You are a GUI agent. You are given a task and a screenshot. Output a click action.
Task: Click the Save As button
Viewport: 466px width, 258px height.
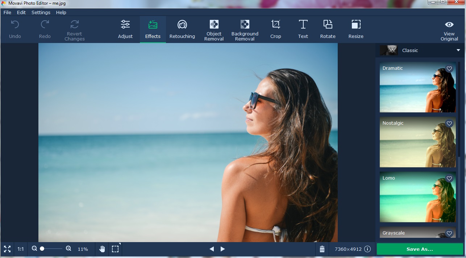click(x=420, y=249)
